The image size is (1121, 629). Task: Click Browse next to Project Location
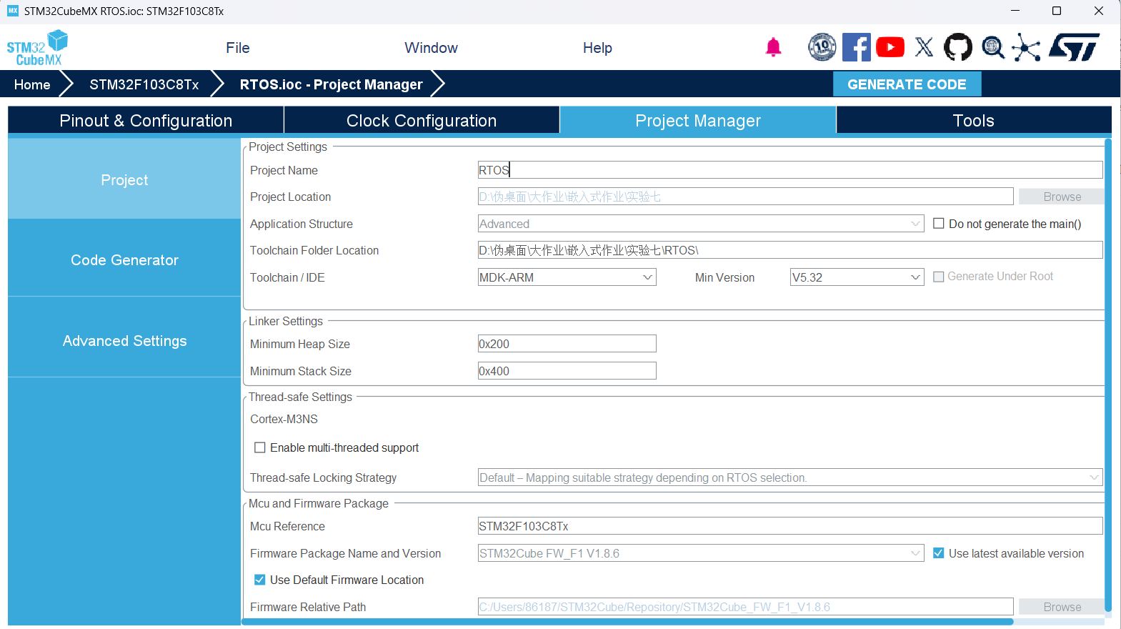coord(1062,197)
